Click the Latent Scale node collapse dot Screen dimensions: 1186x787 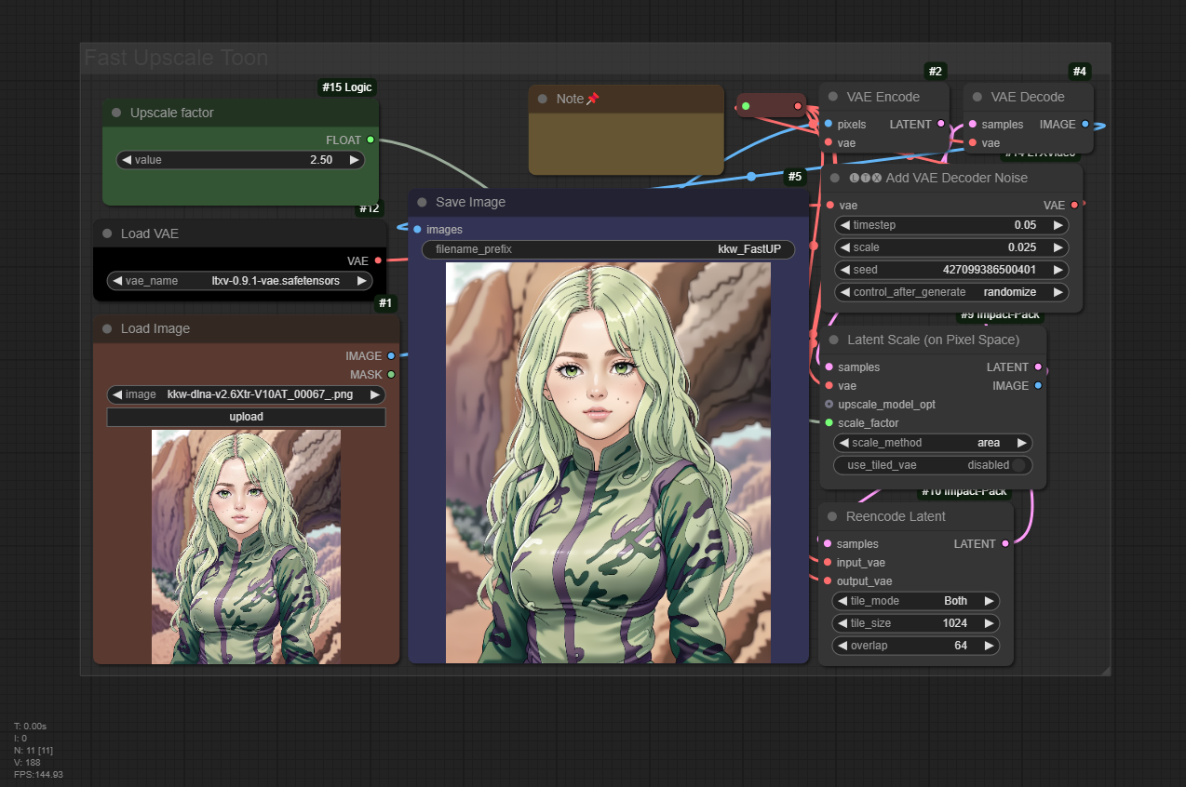click(834, 340)
